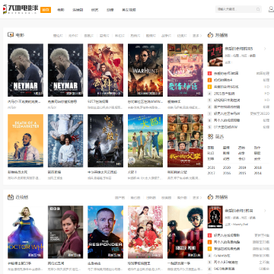Open Death of a Telemarketer poster
Screen dimensions: 274x274
click(x=25, y=141)
